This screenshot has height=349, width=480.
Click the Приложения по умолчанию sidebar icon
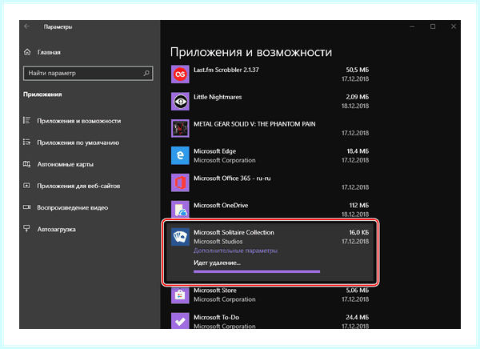coord(27,142)
